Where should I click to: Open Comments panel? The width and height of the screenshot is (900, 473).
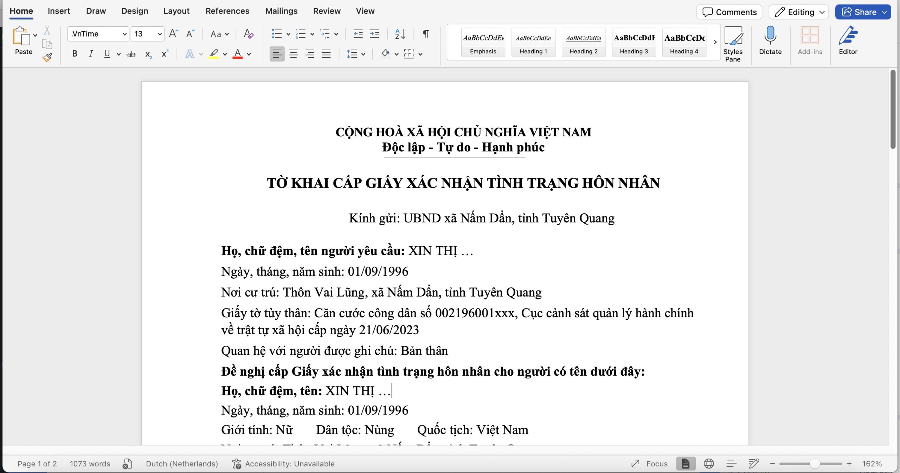pos(729,12)
